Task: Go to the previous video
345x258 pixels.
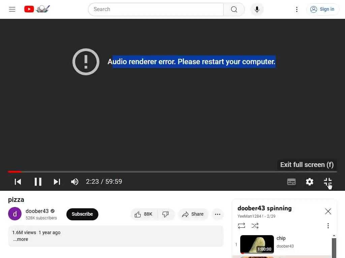Action: [18, 182]
